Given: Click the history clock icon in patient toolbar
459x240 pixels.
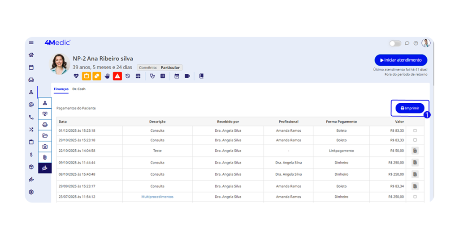Looking at the screenshot, I should (128, 76).
